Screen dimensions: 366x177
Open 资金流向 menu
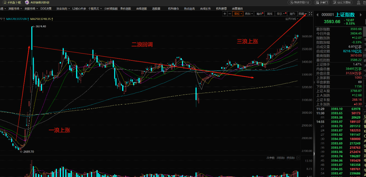[61, 8]
